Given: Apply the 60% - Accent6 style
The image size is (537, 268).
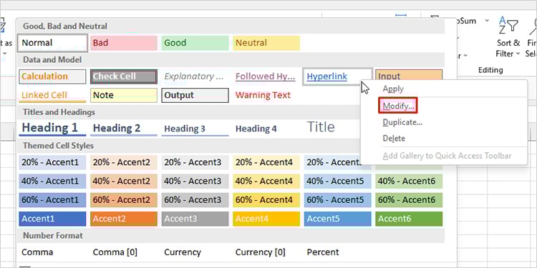Looking at the screenshot, I should (409, 200).
